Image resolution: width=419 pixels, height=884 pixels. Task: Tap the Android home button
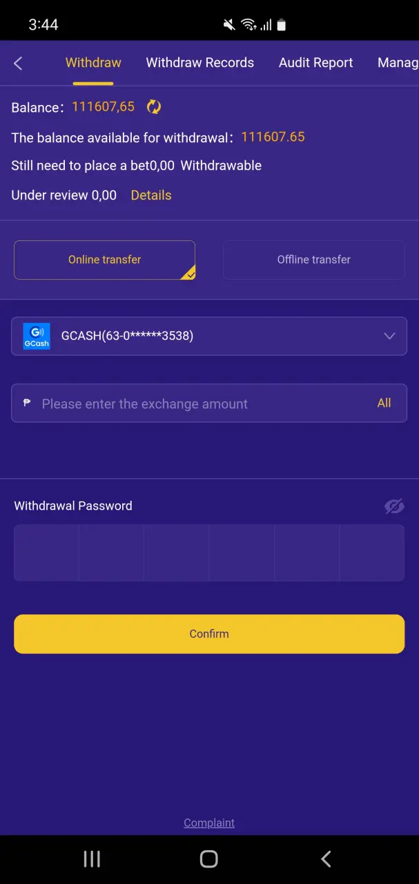pyautogui.click(x=208, y=859)
